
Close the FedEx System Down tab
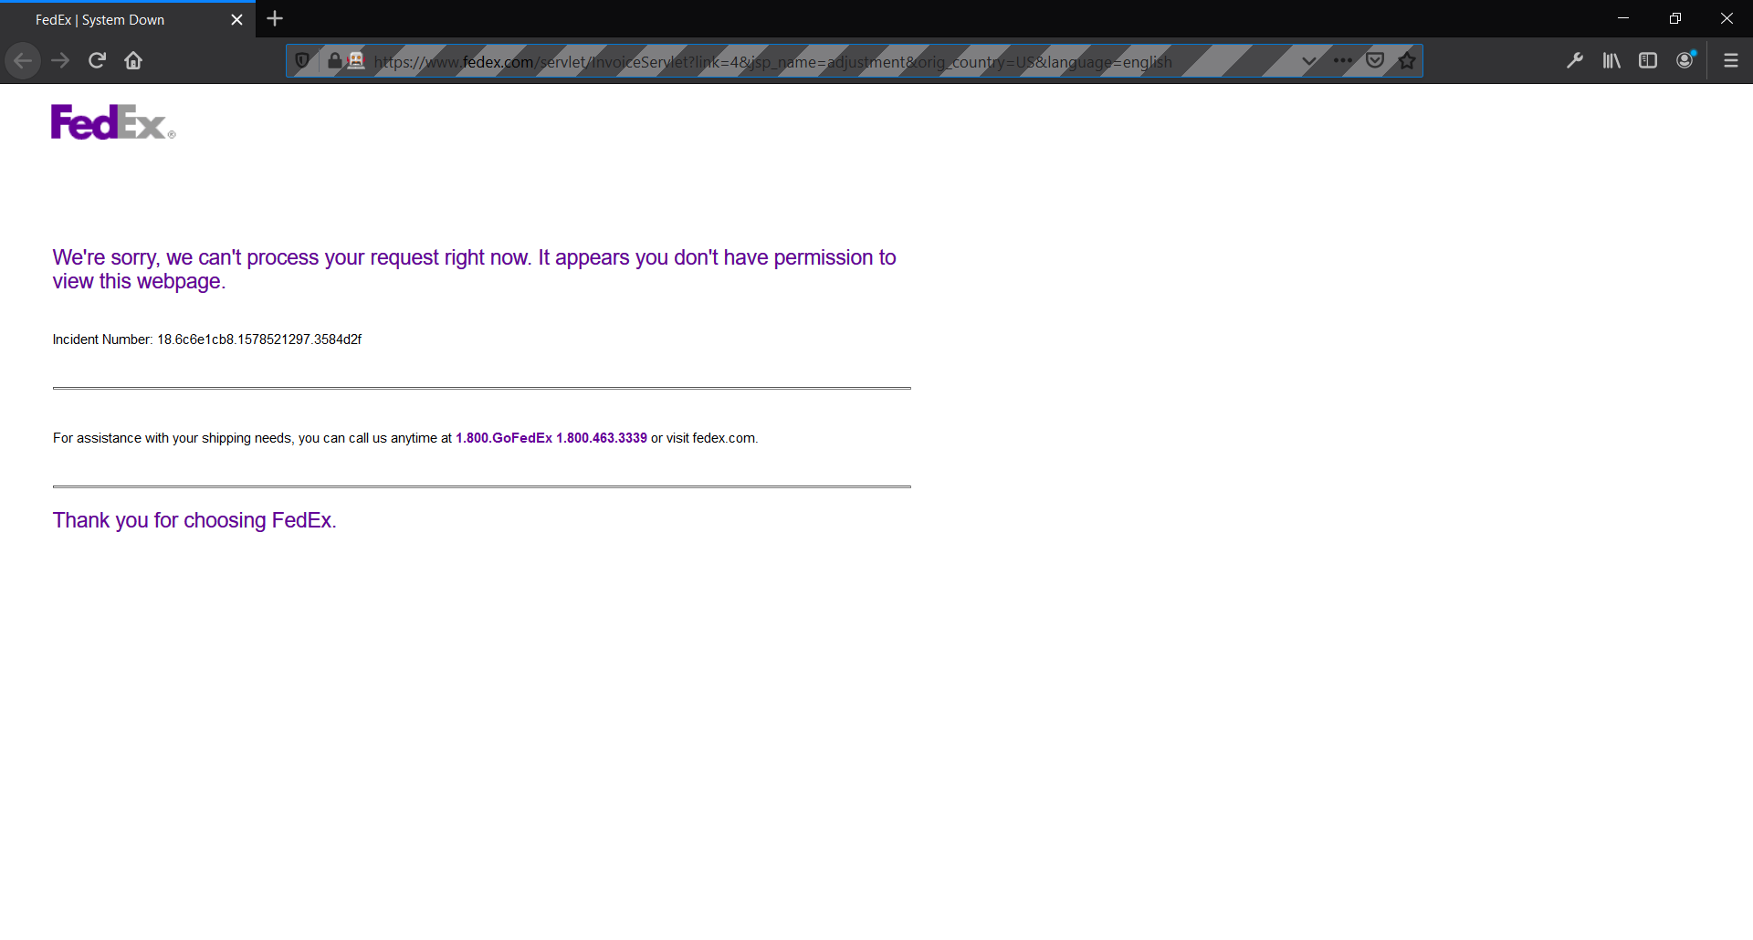point(236,20)
